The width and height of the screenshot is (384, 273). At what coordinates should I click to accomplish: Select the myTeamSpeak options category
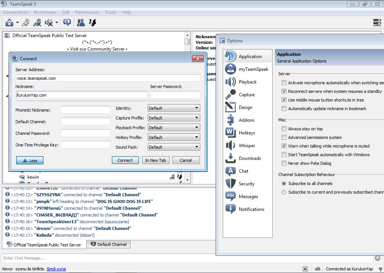[x=247, y=69]
